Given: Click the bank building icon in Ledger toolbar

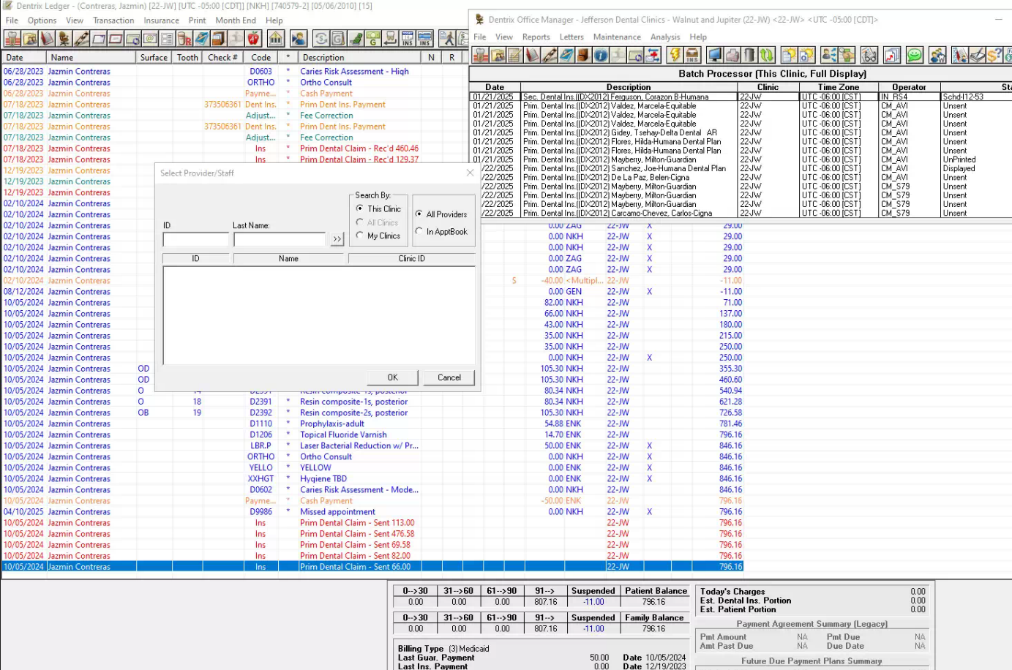Looking at the screenshot, I should pos(276,38).
